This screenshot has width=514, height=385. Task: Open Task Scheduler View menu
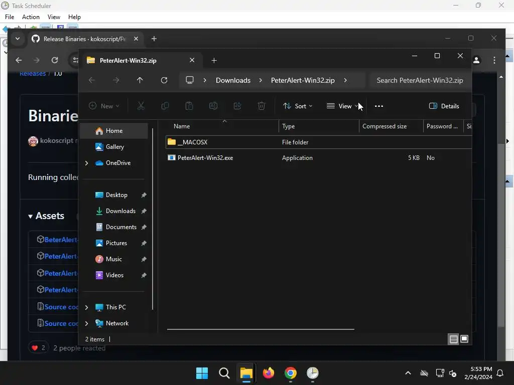click(x=54, y=17)
